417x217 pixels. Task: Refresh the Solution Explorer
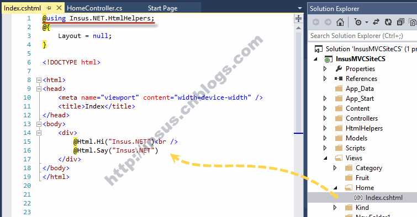(x=388, y=22)
